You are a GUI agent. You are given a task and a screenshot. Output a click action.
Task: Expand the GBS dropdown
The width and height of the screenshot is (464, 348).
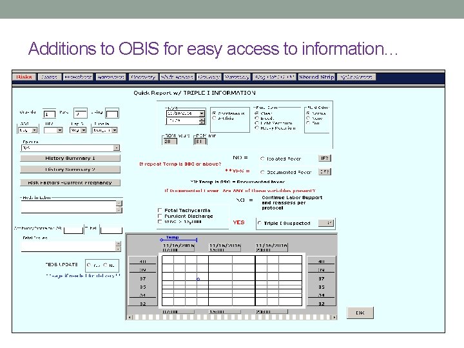pyautogui.click(x=35, y=130)
